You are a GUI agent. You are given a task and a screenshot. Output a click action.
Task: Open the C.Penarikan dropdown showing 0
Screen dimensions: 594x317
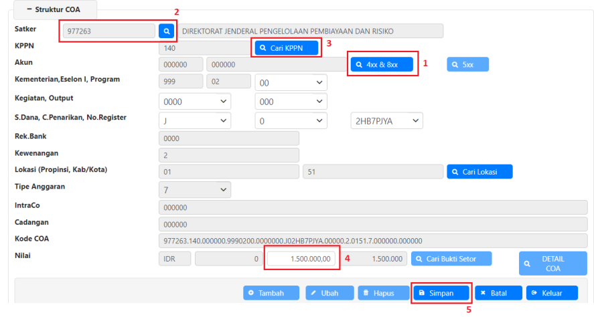click(291, 121)
